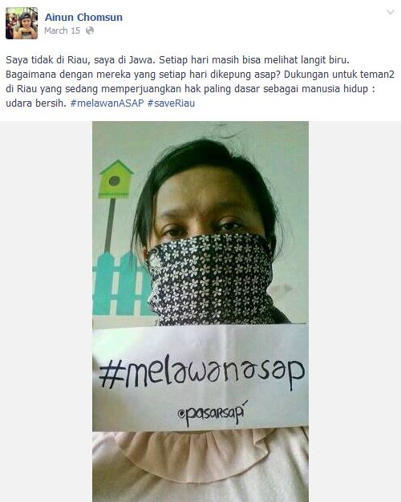Open Ainun Chomsun's profile picture

point(22,23)
